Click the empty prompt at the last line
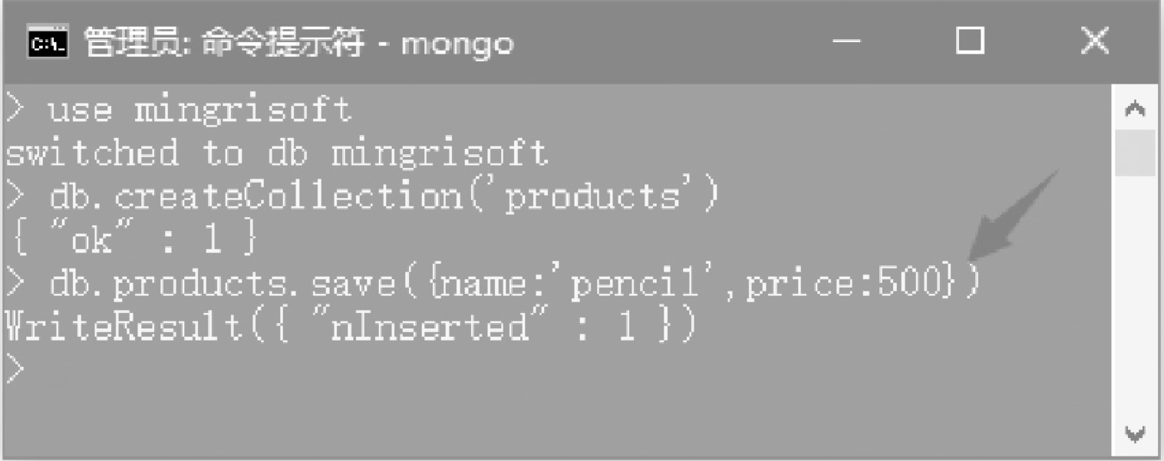The height and width of the screenshot is (461, 1164). (x=15, y=370)
